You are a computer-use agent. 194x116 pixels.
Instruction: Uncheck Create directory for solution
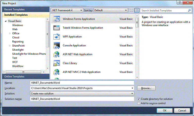tap(138, 99)
